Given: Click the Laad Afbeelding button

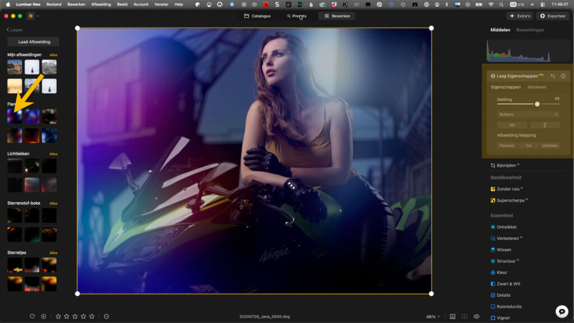Looking at the screenshot, I should click(34, 41).
